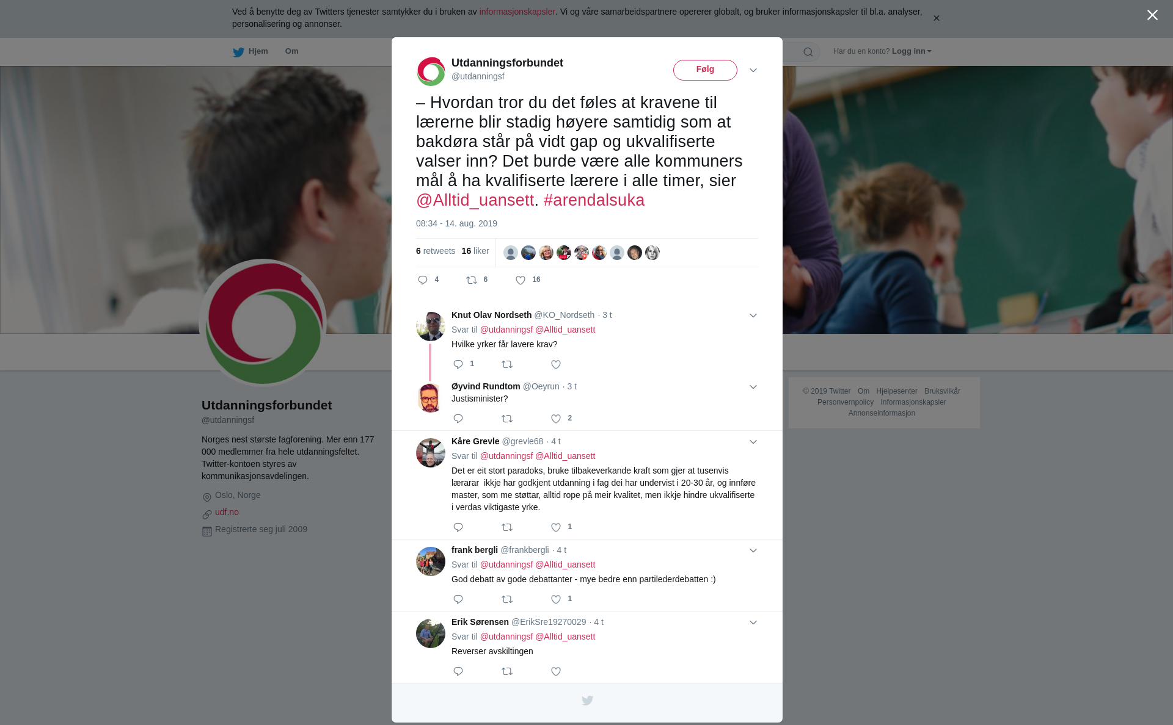Click the Twitter bird logo at modal bottom

[587, 701]
